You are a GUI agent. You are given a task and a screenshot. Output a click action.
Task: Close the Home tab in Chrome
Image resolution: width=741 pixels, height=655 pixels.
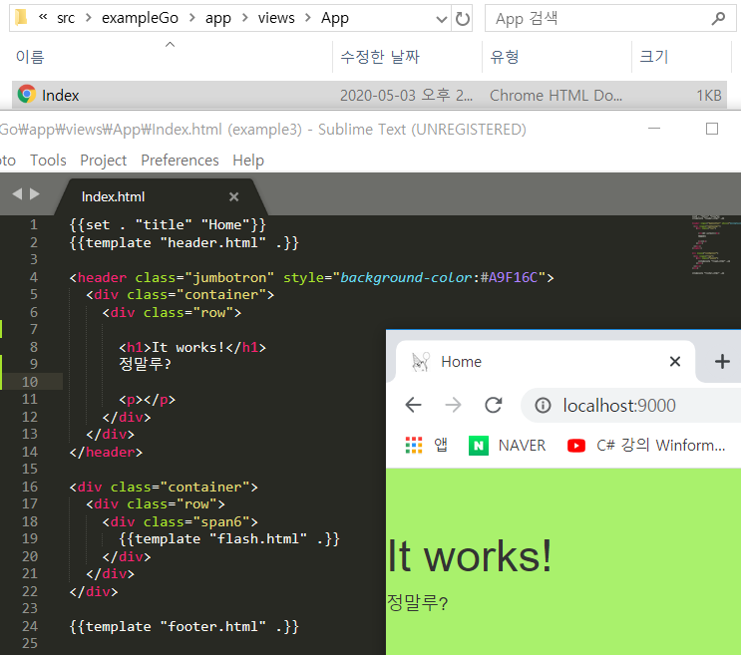click(675, 362)
